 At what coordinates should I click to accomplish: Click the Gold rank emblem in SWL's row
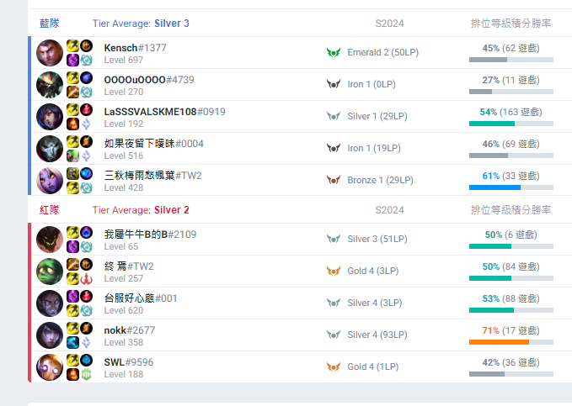334,366
